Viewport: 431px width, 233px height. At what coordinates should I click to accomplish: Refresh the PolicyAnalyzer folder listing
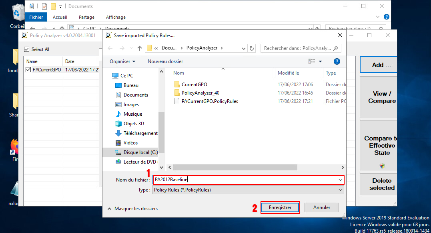252,48
